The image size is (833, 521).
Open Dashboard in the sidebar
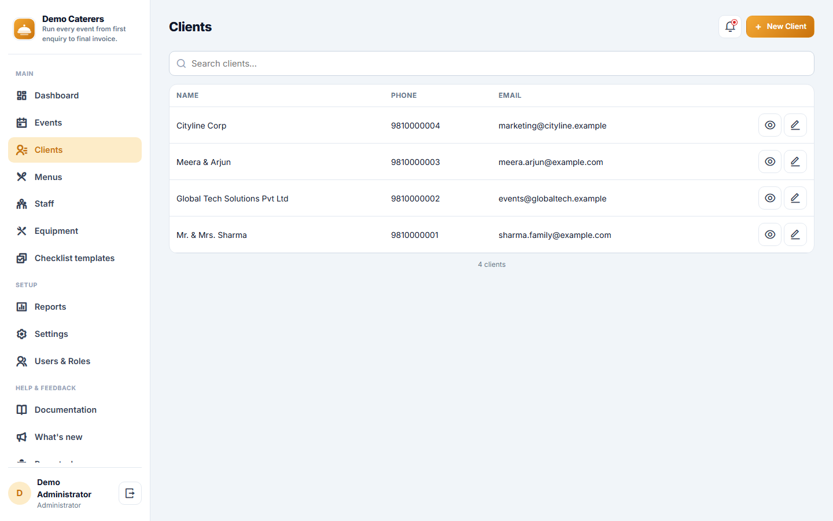[x=75, y=96]
